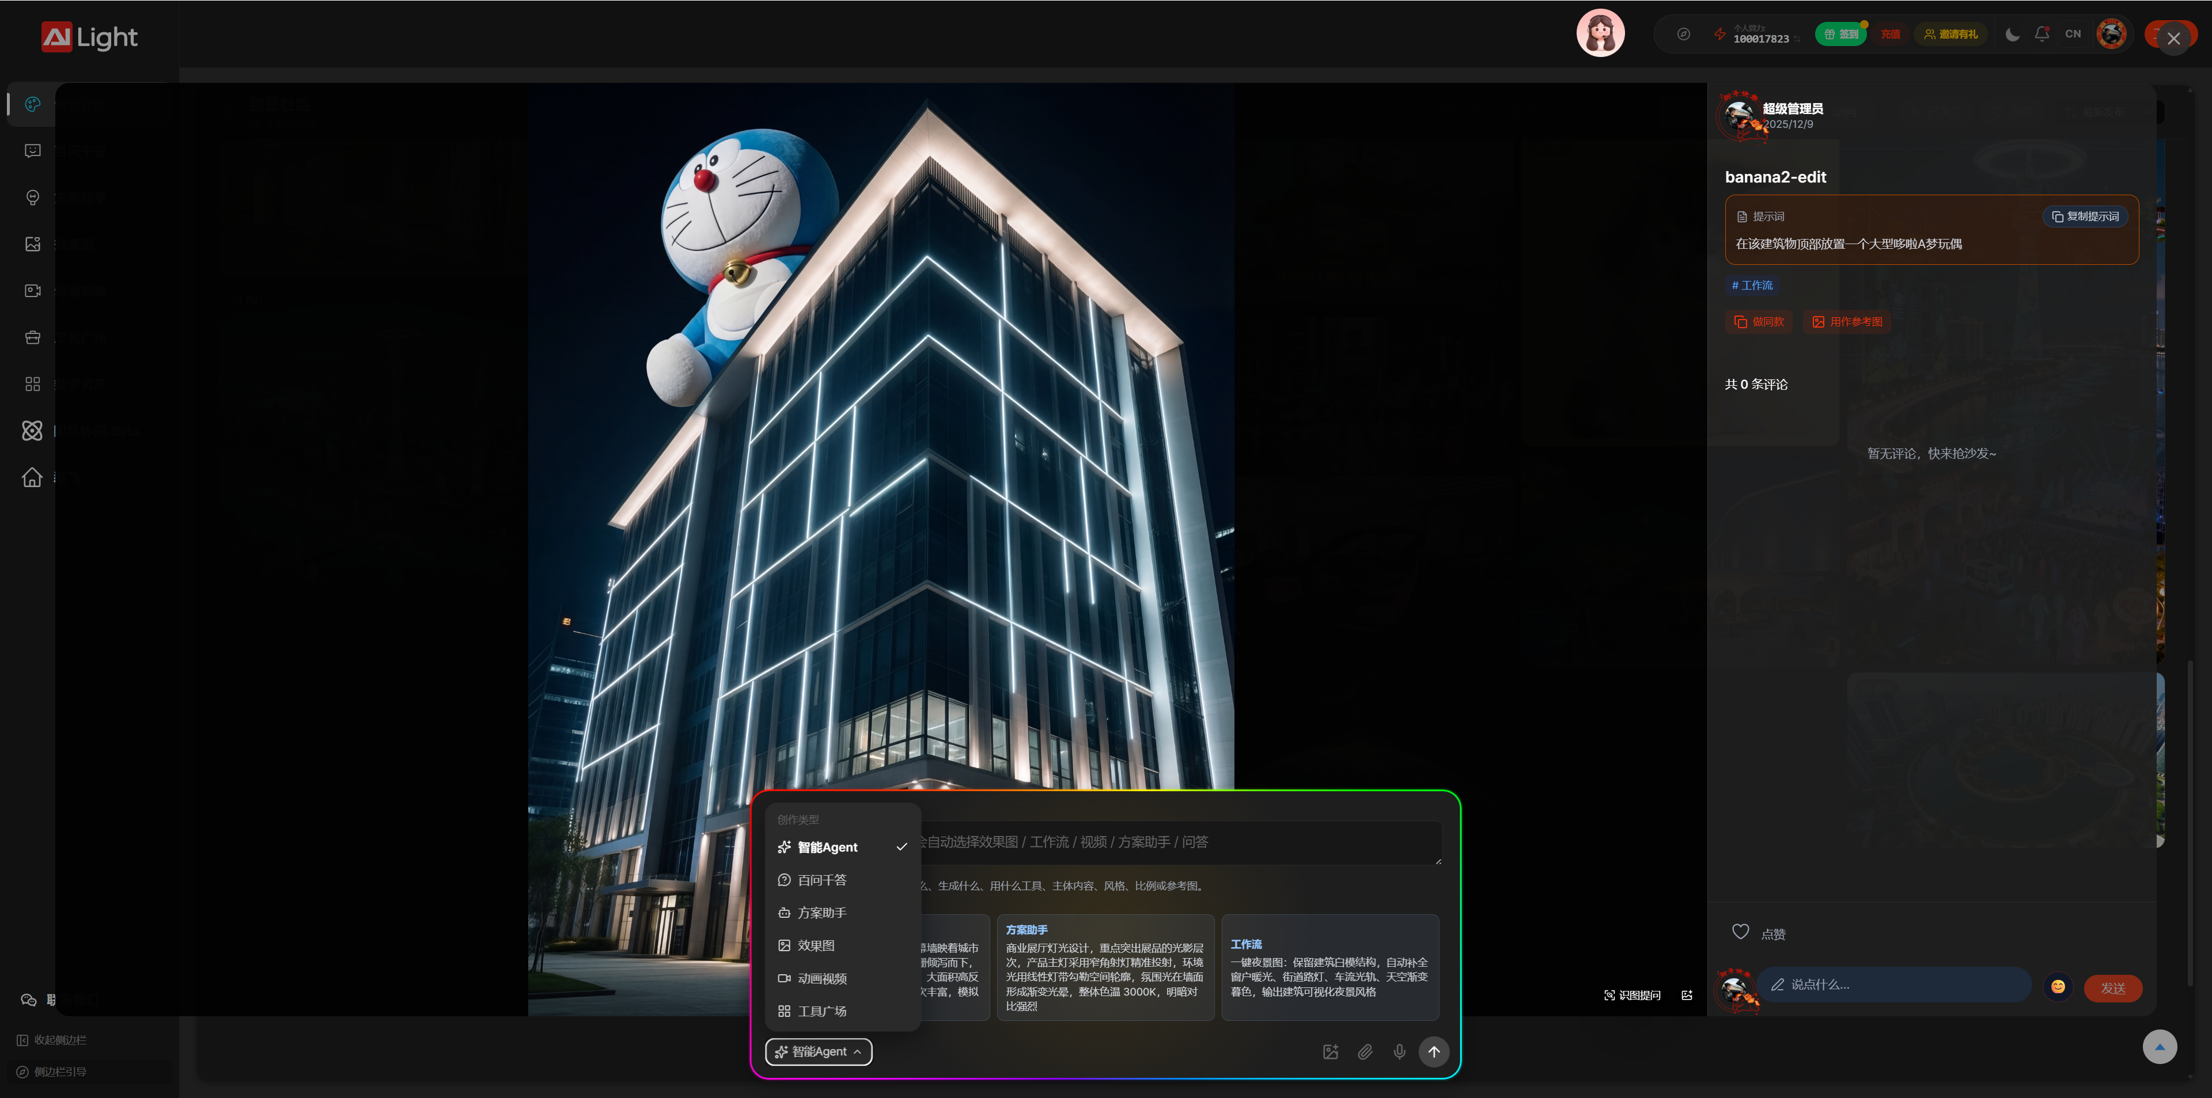Open the emoji picker in the comment bar
This screenshot has width=2212, height=1098.
(2058, 987)
